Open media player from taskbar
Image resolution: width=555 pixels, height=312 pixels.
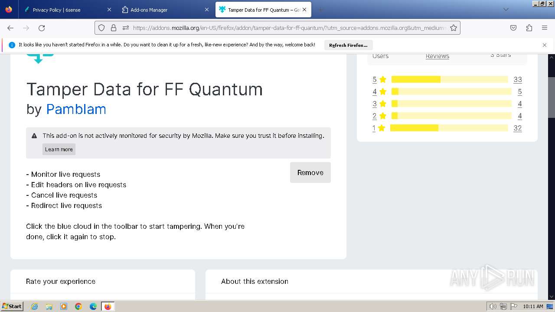pyautogui.click(x=64, y=306)
